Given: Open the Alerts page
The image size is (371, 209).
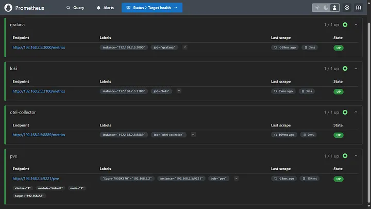Looking at the screenshot, I should (105, 8).
